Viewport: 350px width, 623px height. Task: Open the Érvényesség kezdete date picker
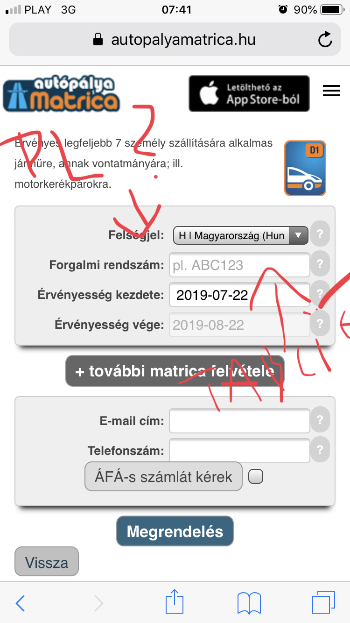(239, 295)
